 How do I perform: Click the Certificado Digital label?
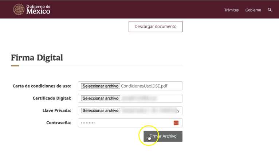(52, 98)
